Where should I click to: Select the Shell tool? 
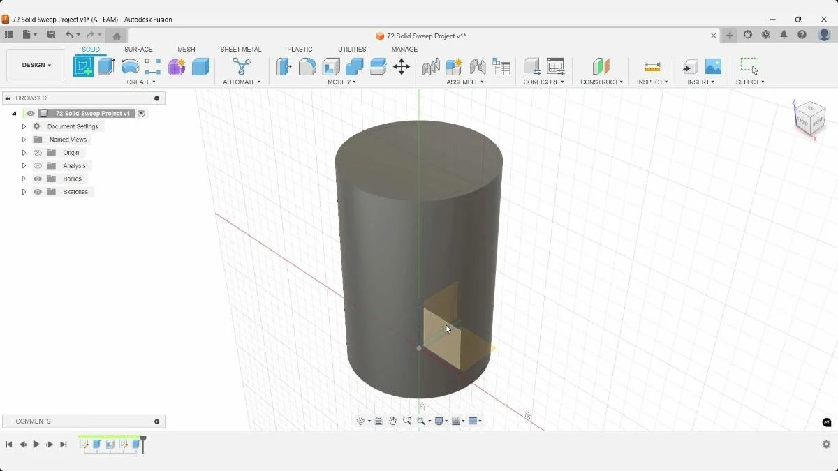[331, 66]
